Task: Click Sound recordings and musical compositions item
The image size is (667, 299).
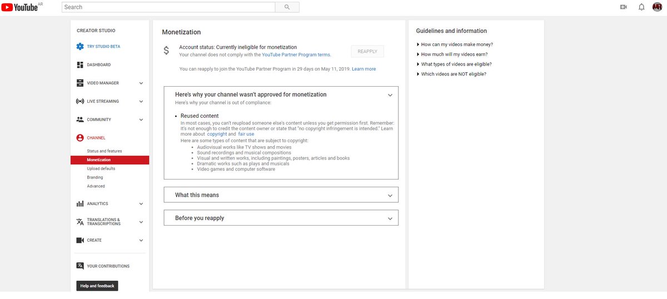Action: 244,152
